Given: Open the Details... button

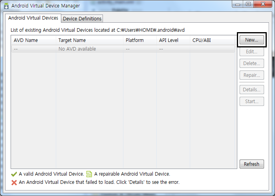Looking at the screenshot, I should pyautogui.click(x=252, y=90).
